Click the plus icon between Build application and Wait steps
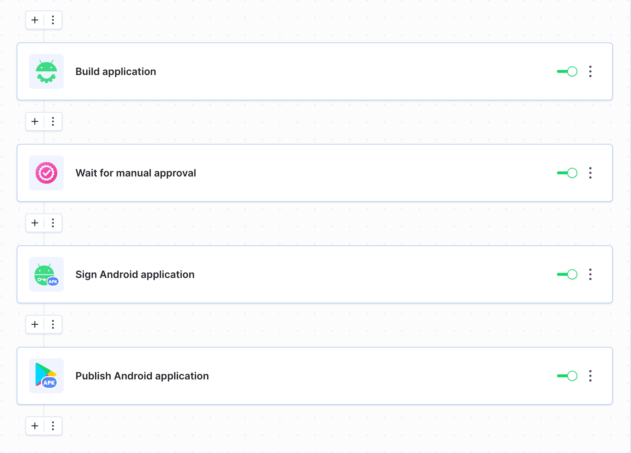Screen dimensions: 631x453 35,121
